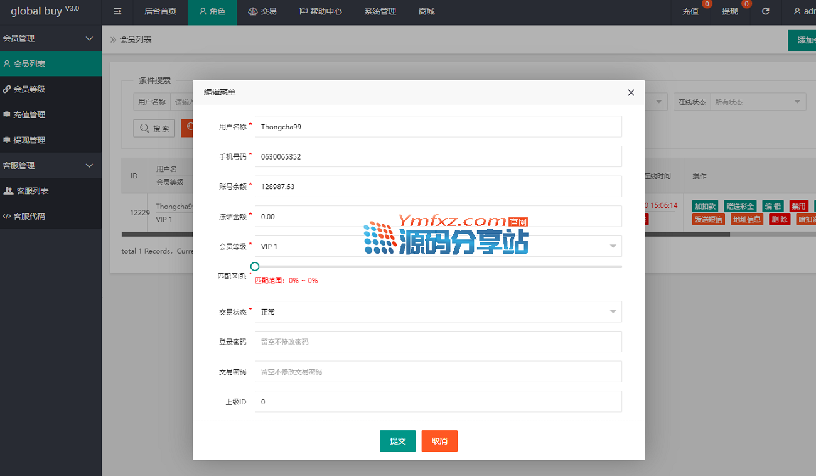This screenshot has width=816, height=476.
Task: Switch to the 交易 top menu
Action: (x=262, y=11)
